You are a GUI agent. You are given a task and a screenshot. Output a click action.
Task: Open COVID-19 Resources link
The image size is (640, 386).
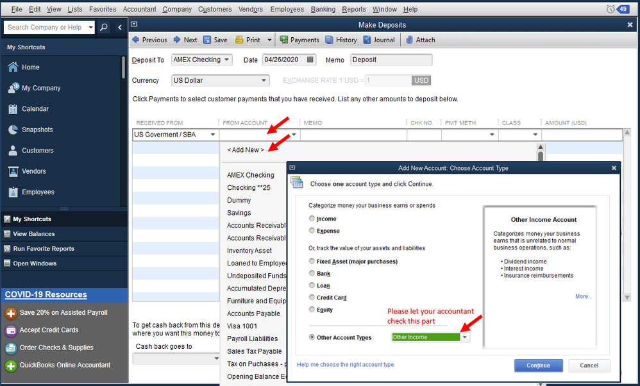46,294
